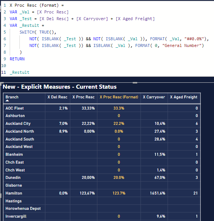214x221 pixels.
Task: Click the Hamilton branch name
Action: tap(14, 193)
